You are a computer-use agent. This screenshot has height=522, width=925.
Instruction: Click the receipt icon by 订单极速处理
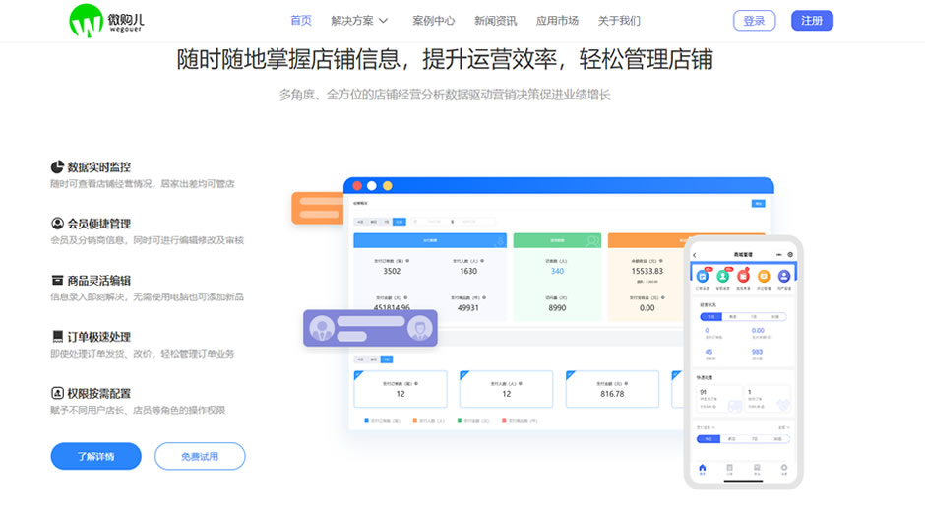coord(57,337)
